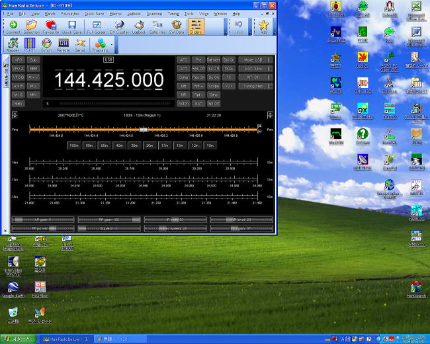Open the Selection folder icon
This screenshot has width=430, height=344.
[31, 27]
